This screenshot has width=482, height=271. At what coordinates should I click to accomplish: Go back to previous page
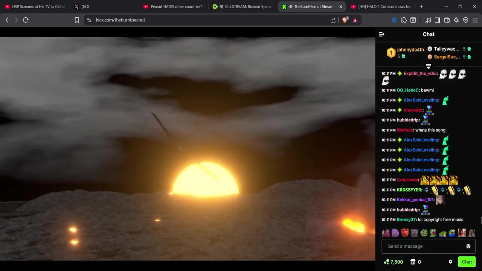7,20
